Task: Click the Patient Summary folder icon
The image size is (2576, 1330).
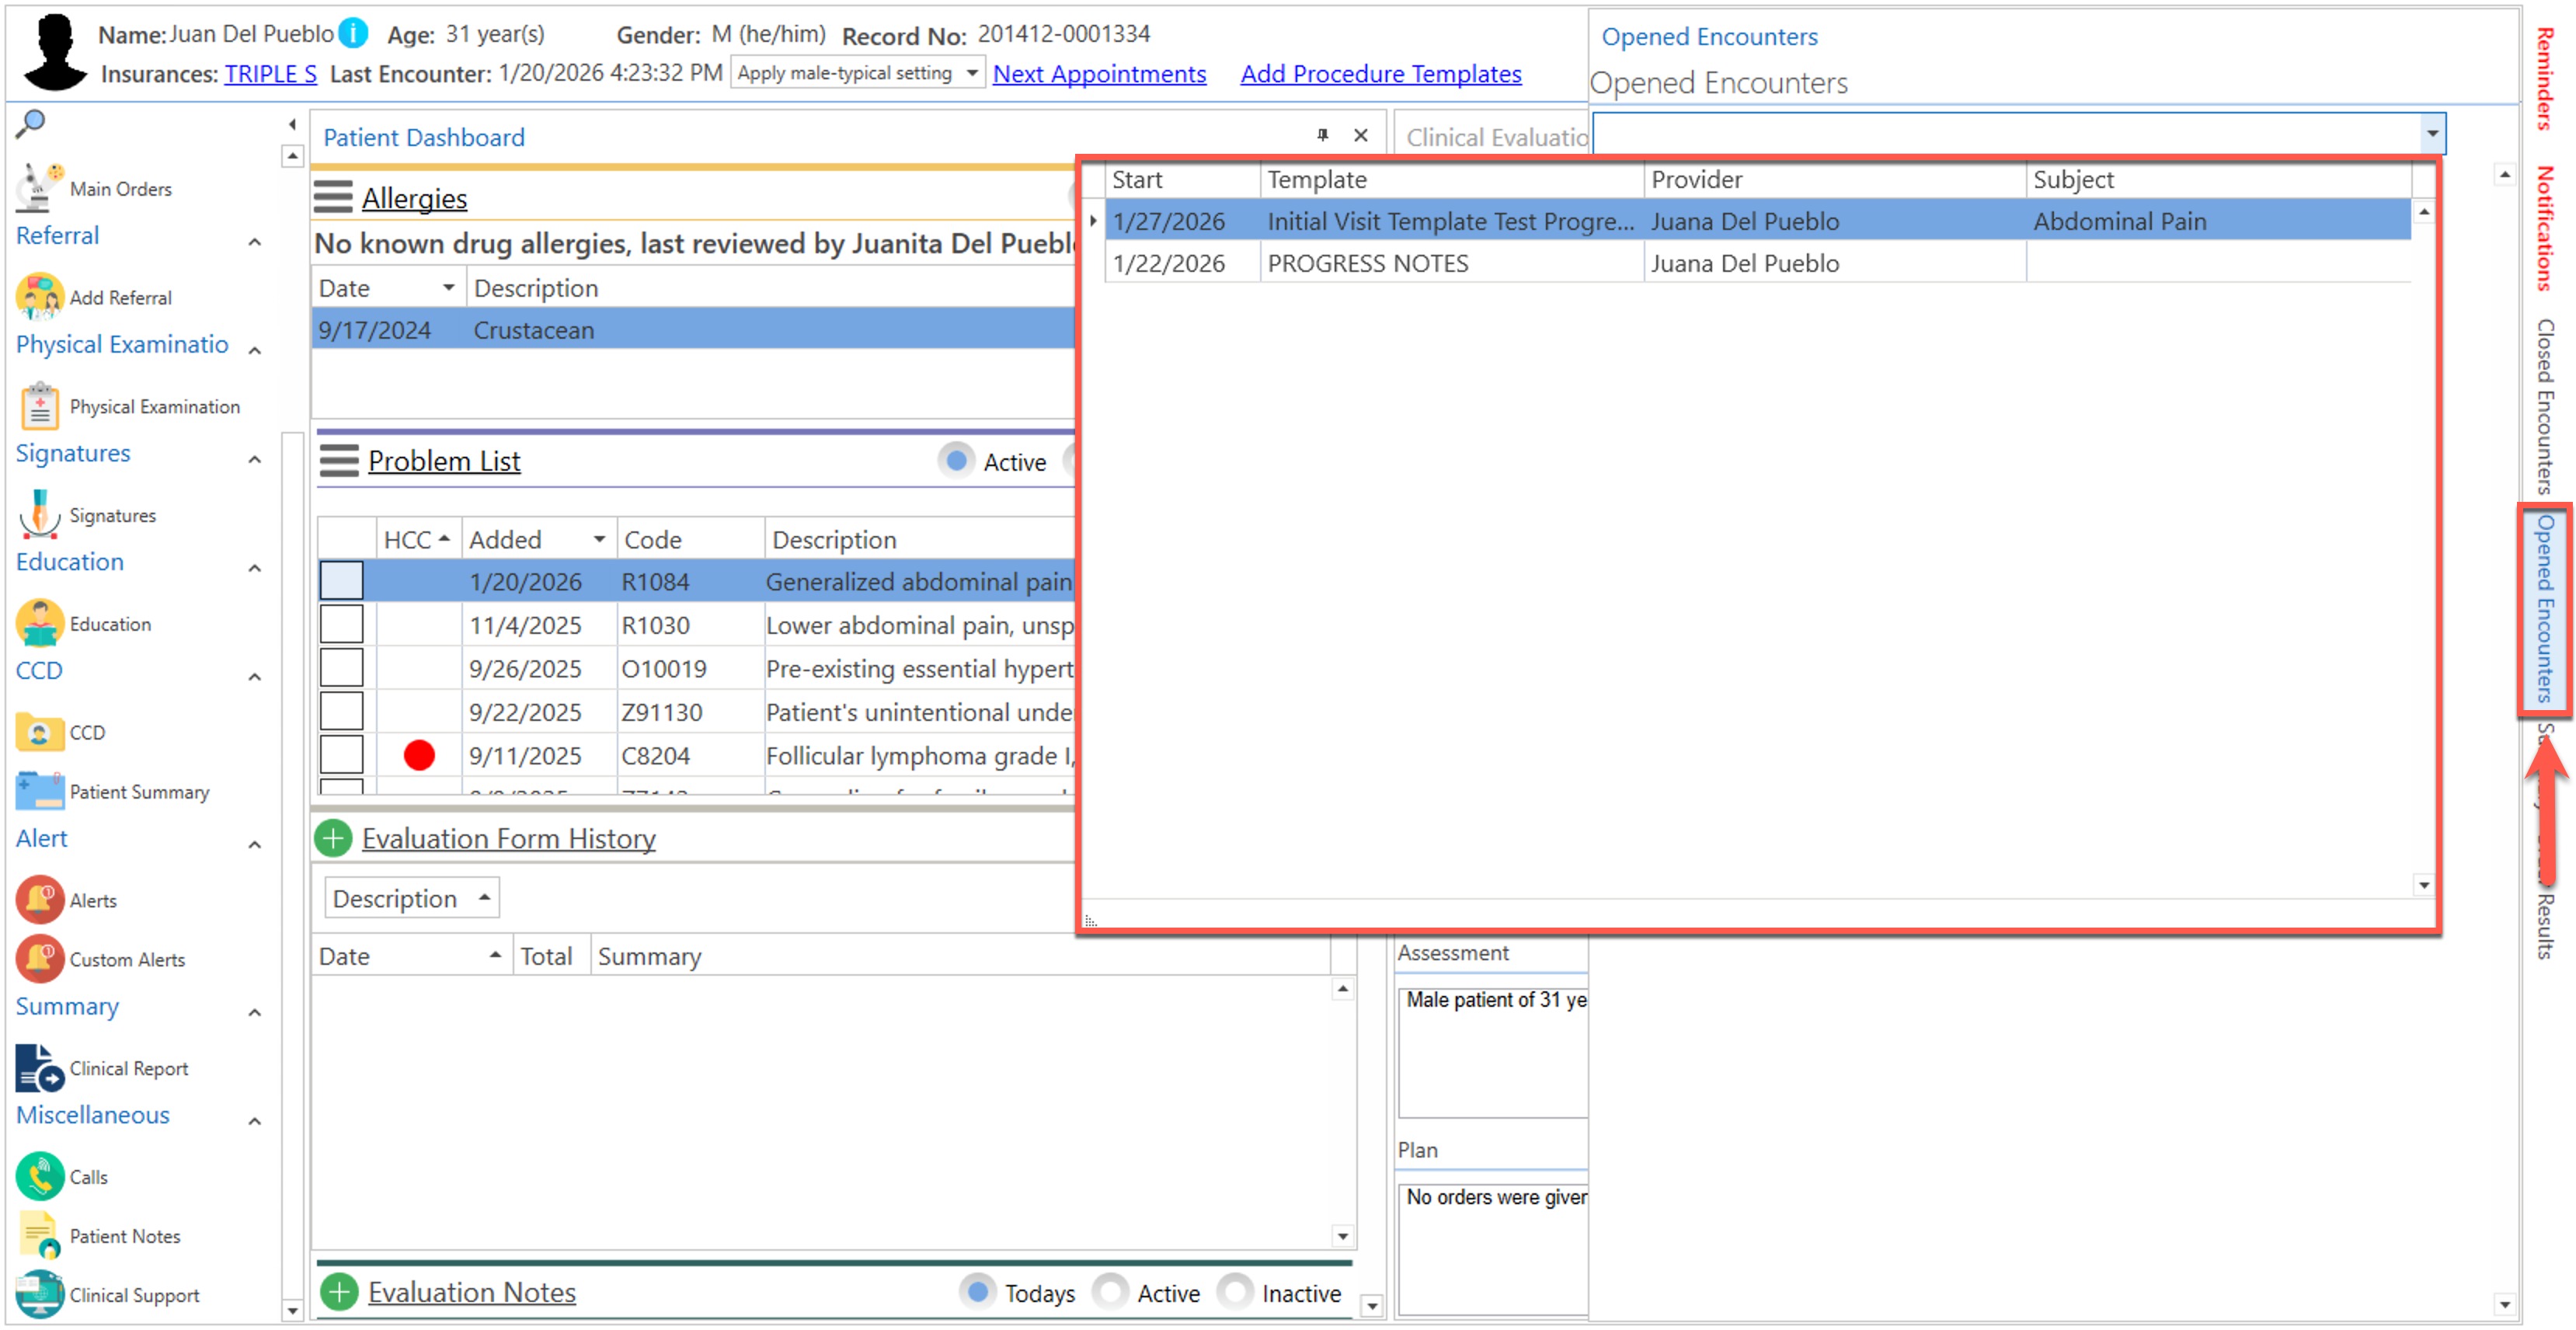Action: [38, 791]
